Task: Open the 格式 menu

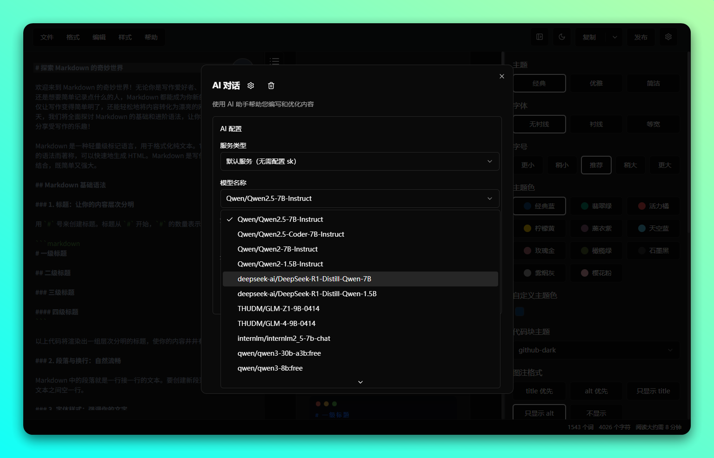Action: click(x=73, y=37)
